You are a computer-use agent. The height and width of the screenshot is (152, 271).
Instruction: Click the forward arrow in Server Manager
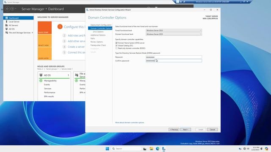[12, 8]
